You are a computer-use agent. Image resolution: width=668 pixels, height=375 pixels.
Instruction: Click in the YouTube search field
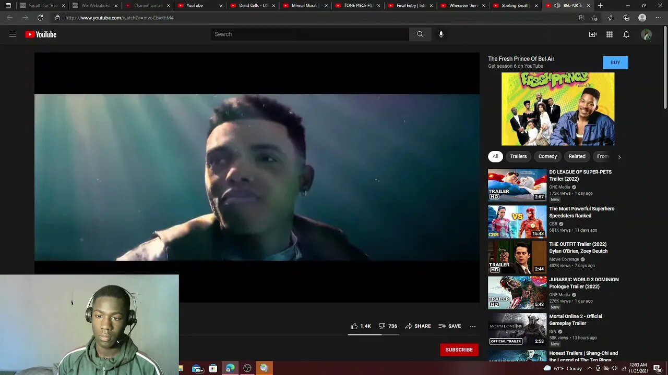point(310,34)
